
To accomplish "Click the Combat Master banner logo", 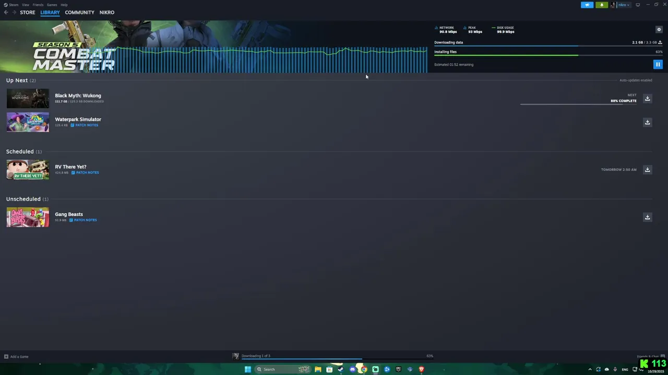I will [74, 56].
